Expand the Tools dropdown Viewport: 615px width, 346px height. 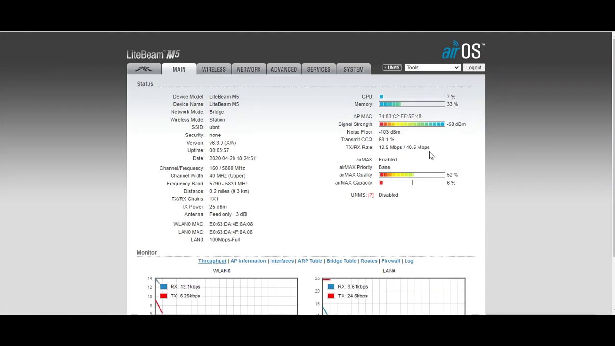[x=432, y=68]
